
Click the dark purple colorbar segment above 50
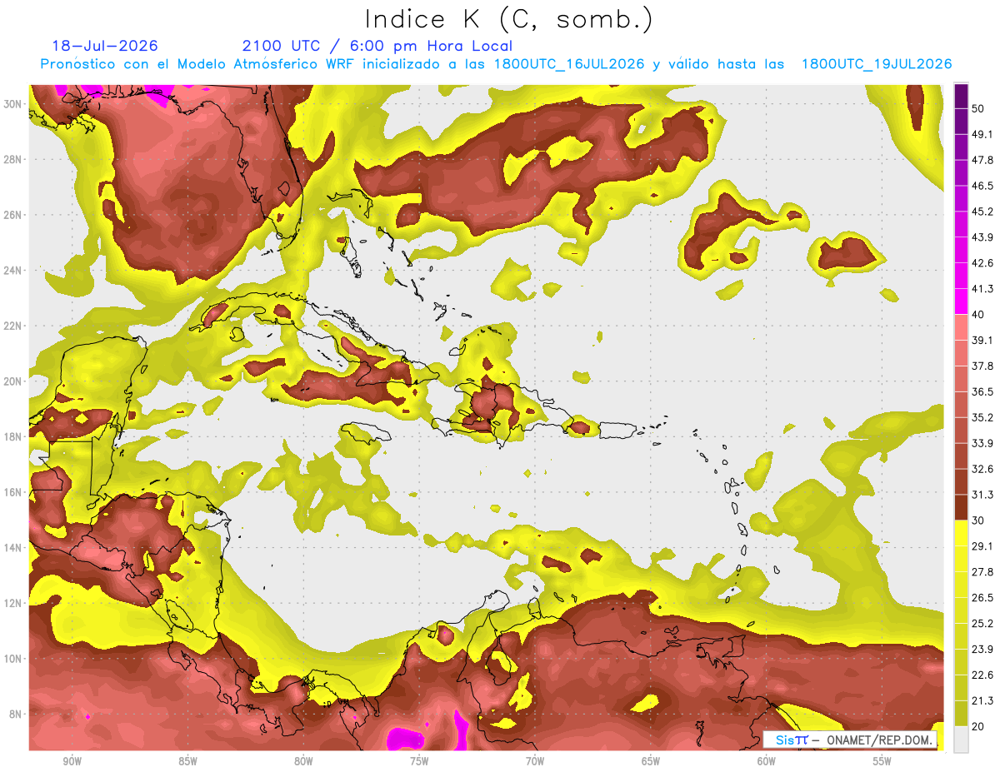[x=961, y=95]
